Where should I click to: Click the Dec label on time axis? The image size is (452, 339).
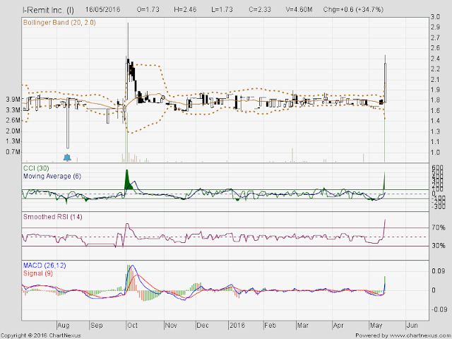[x=203, y=326]
